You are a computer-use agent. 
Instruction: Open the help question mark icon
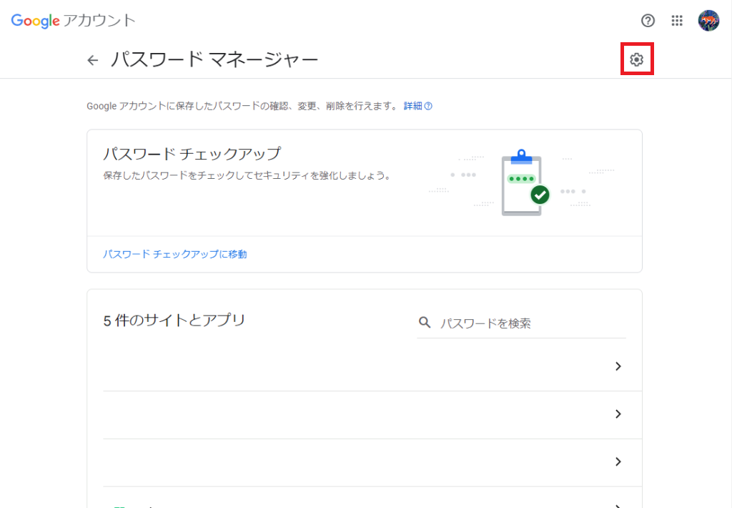click(x=648, y=21)
